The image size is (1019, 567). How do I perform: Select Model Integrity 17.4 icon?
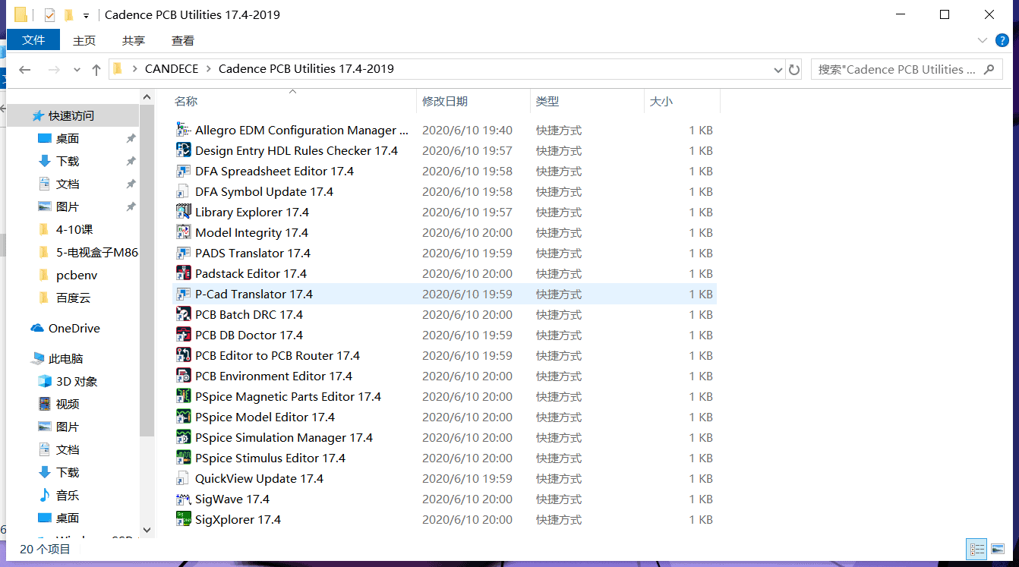click(x=183, y=232)
